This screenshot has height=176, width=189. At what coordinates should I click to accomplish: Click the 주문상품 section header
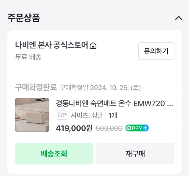point(24,18)
